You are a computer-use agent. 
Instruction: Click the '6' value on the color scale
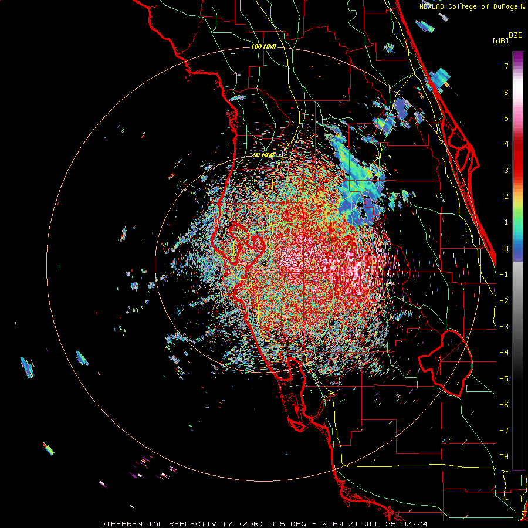pos(506,92)
